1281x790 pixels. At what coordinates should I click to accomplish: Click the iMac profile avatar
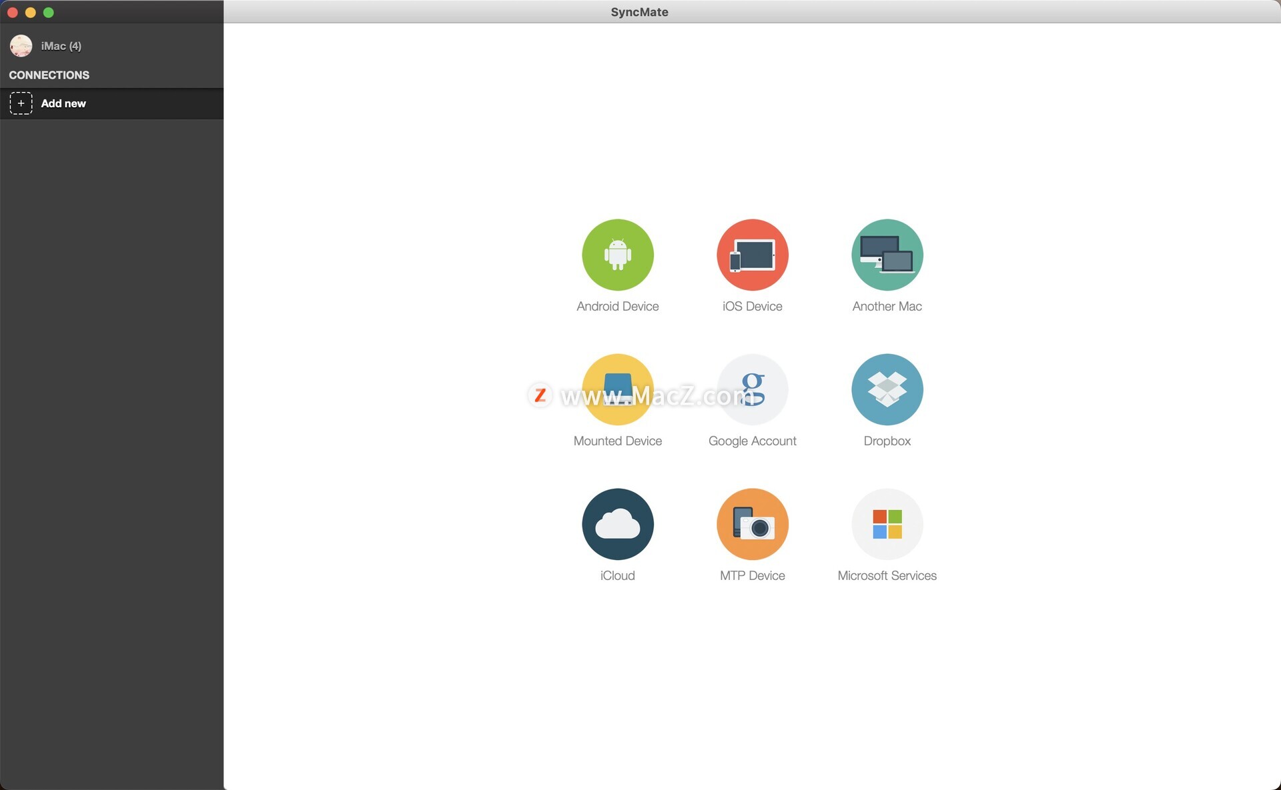[21, 46]
